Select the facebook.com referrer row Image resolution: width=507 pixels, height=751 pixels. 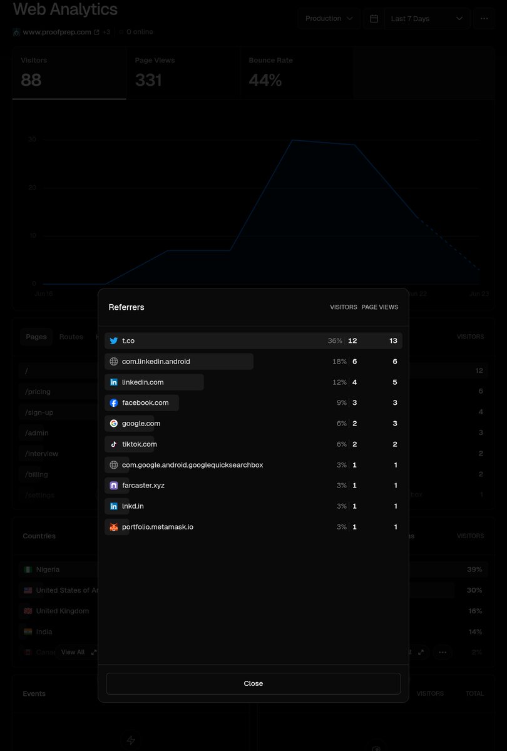click(253, 402)
